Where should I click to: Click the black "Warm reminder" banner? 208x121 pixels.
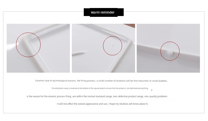pyautogui.click(x=104, y=12)
